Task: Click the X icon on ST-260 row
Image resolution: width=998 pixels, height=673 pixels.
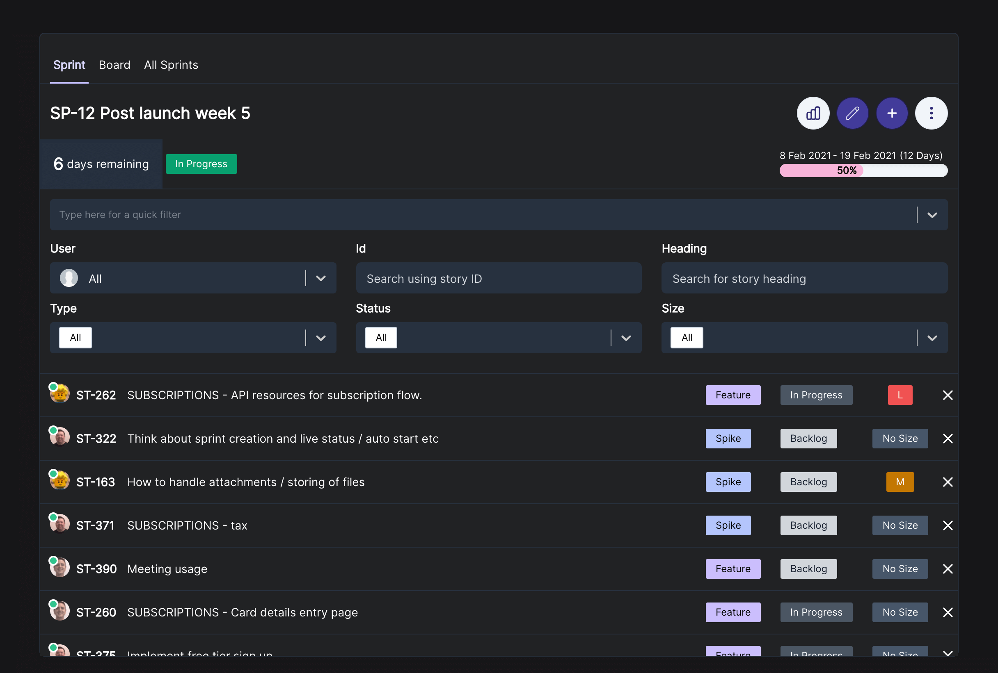Action: pos(948,612)
